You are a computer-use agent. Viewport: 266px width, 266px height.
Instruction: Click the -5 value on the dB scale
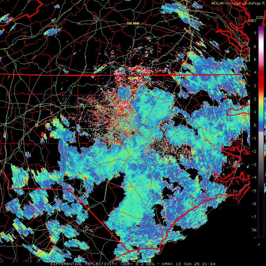(x=254, y=191)
